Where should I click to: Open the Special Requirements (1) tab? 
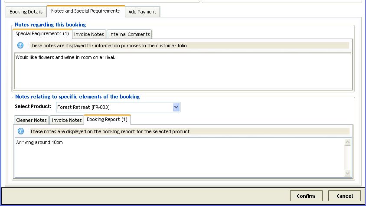coord(42,34)
